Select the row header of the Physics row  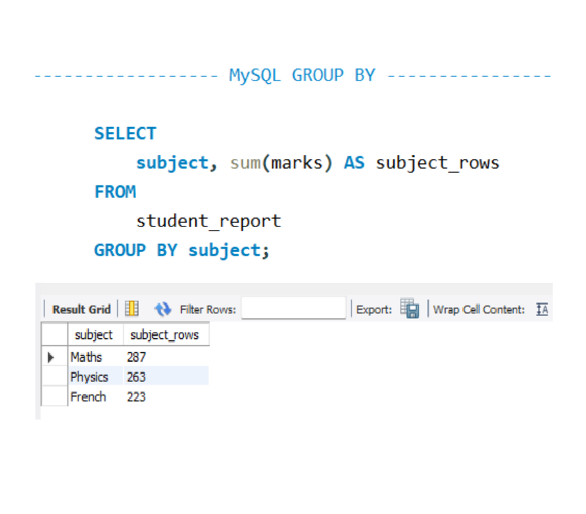coord(55,376)
